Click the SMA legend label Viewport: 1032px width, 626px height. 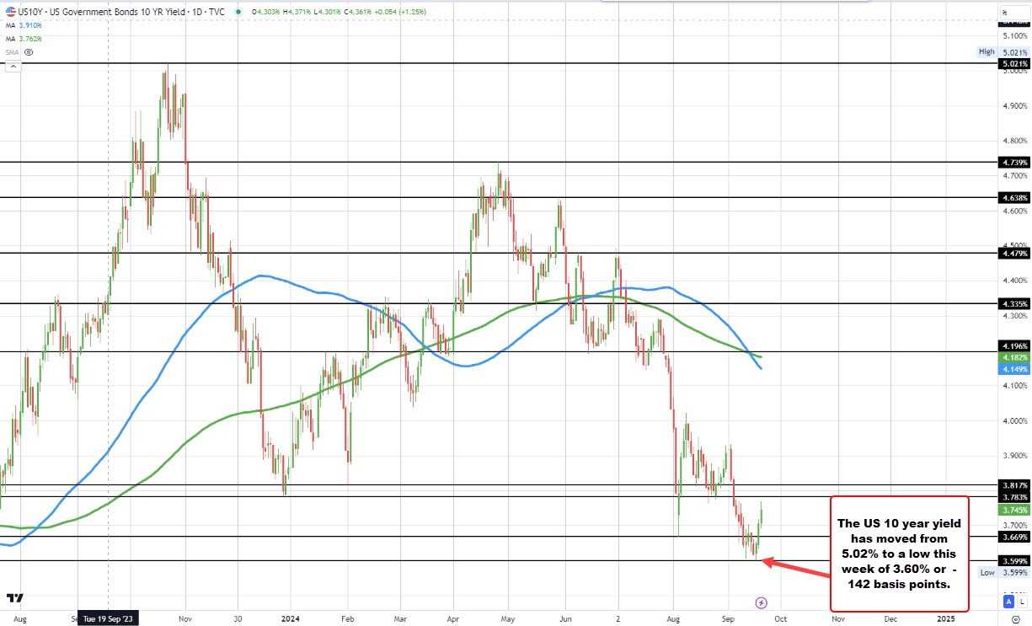pos(12,52)
